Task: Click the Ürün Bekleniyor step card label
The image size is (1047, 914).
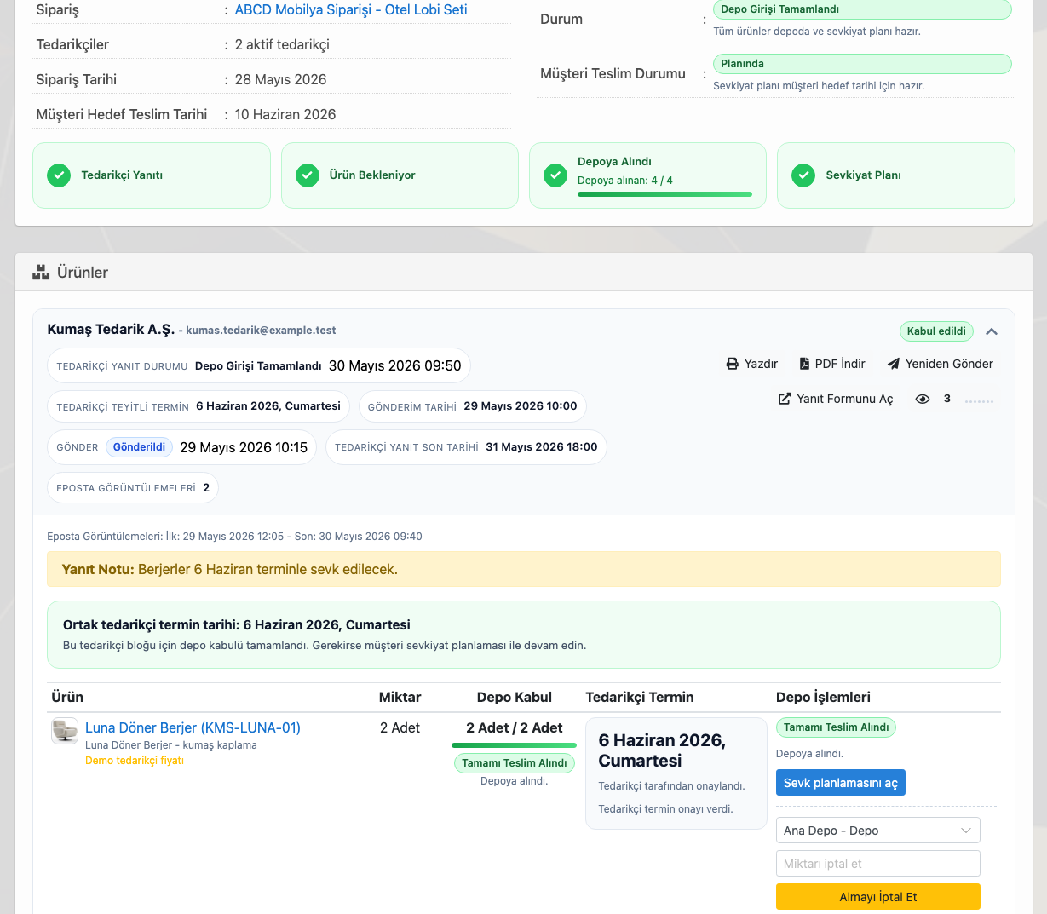Action: (x=372, y=175)
